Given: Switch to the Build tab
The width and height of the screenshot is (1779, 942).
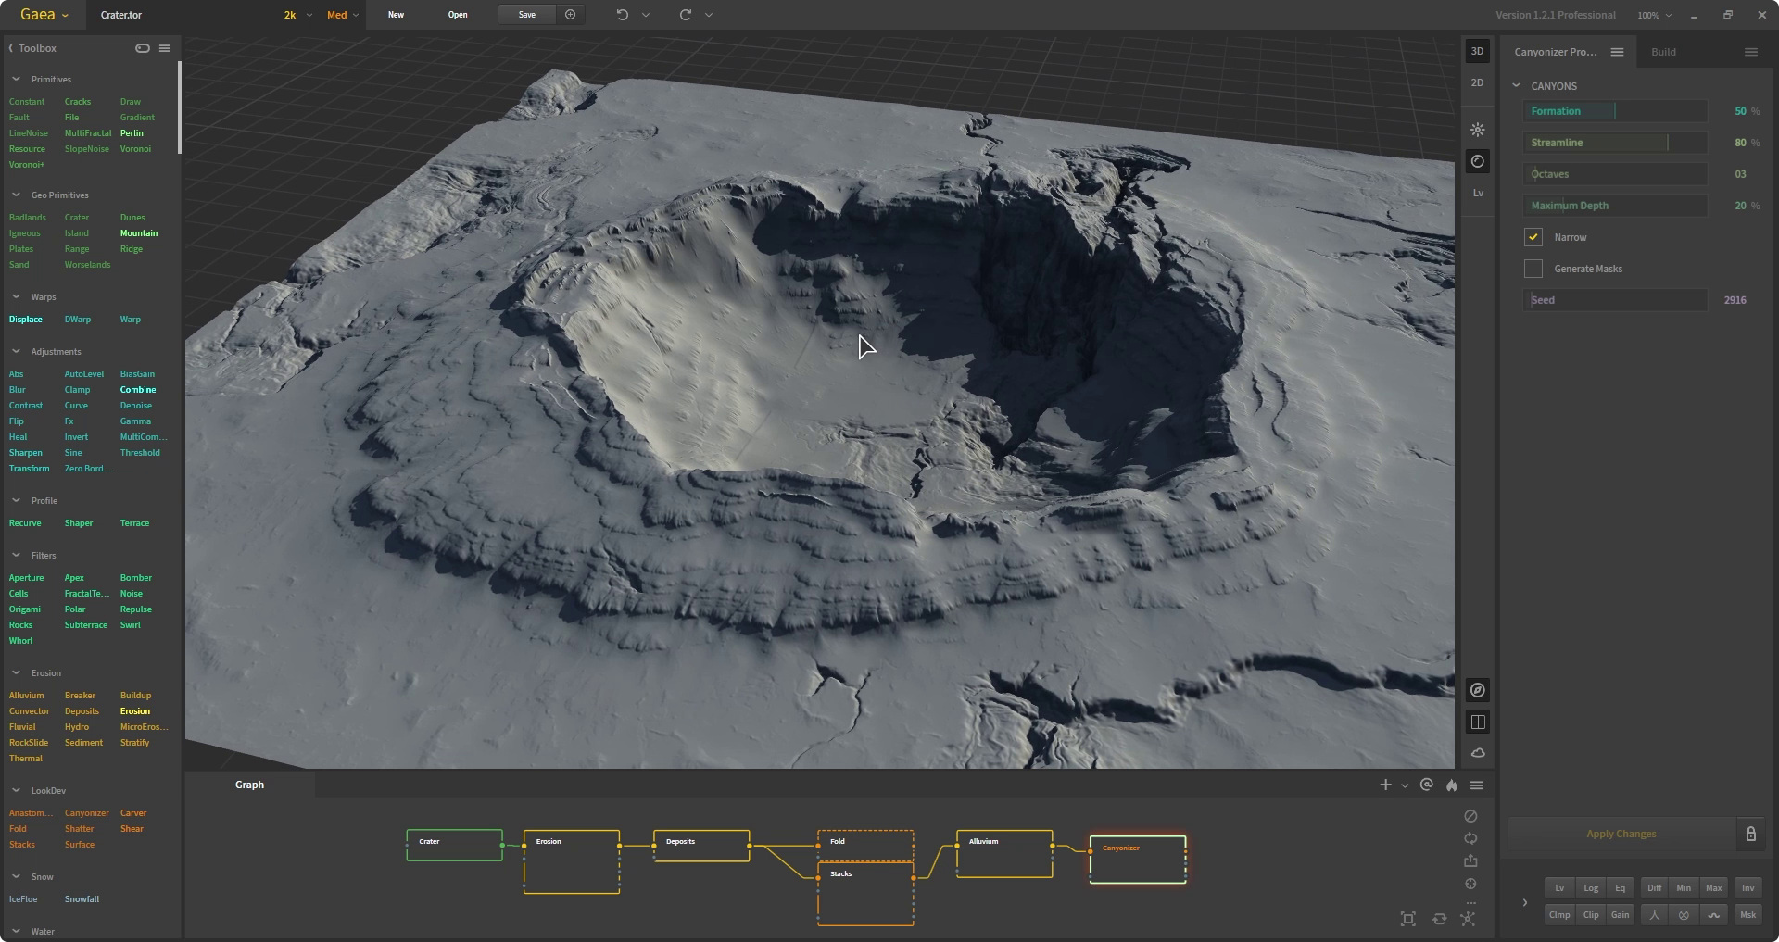Looking at the screenshot, I should click(x=1663, y=52).
